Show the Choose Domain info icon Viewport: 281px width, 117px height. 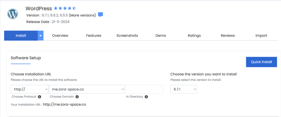77,97
